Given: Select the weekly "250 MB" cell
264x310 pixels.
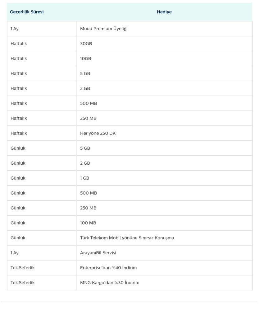Looking at the screenshot, I should pyautogui.click(x=88, y=118).
